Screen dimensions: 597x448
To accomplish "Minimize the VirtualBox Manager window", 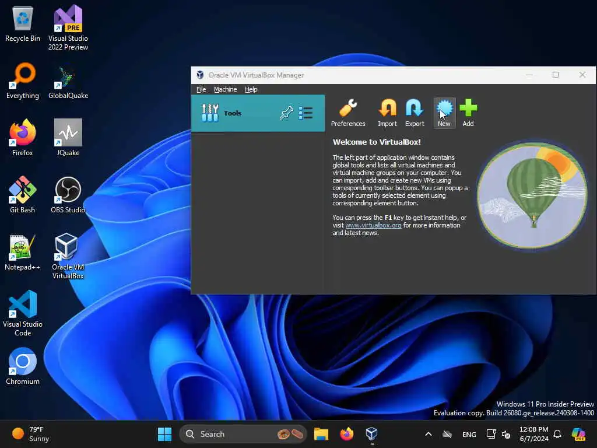I will (529, 75).
